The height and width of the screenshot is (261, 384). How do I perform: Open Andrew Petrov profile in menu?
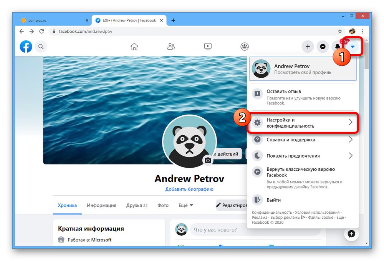(x=303, y=69)
